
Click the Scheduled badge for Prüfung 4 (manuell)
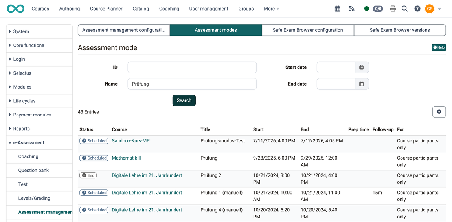94,210
